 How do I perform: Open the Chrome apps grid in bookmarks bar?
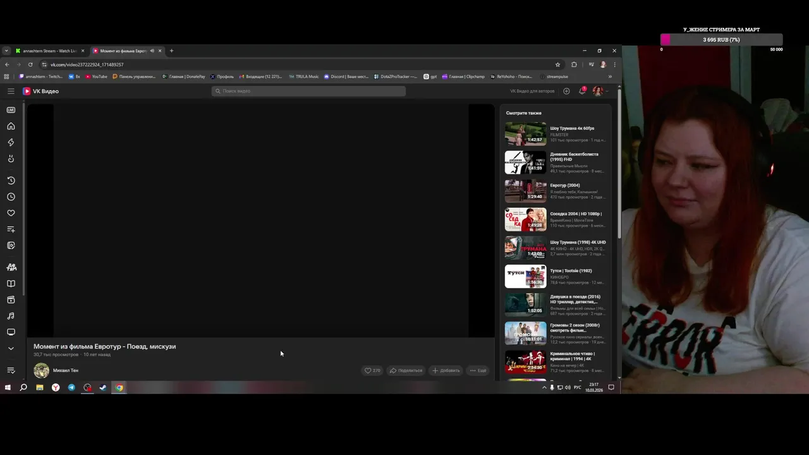[x=7, y=76]
